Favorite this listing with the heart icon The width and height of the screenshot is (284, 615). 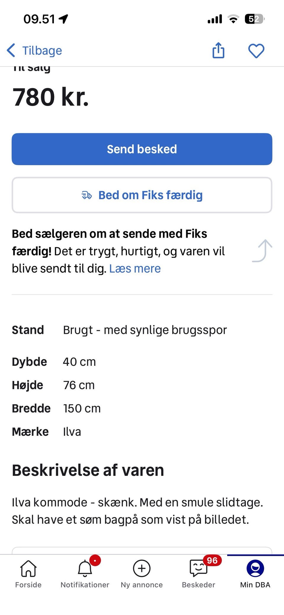click(256, 51)
